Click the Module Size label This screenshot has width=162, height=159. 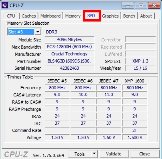(30, 40)
